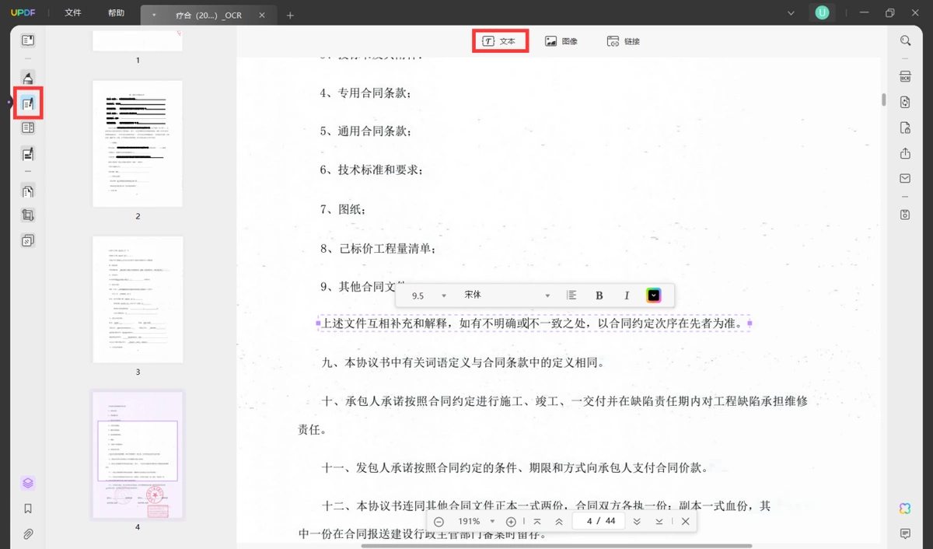Image resolution: width=933 pixels, height=549 pixels.
Task: Toggle italic formatting on selected text
Action: (627, 295)
